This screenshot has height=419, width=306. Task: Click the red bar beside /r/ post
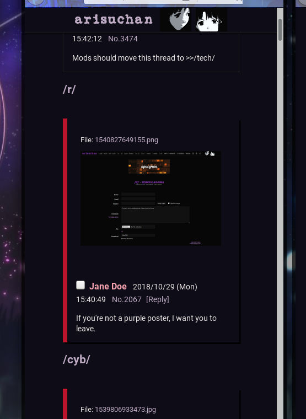[x=65, y=230]
